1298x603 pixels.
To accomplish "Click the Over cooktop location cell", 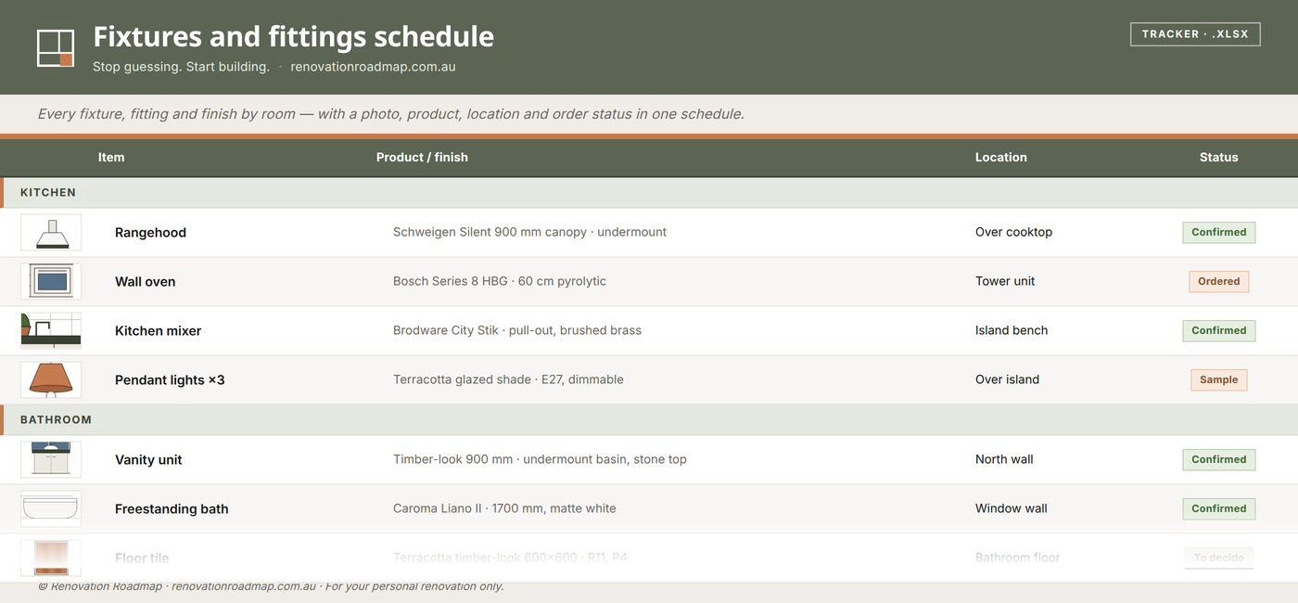I will click(1013, 233).
